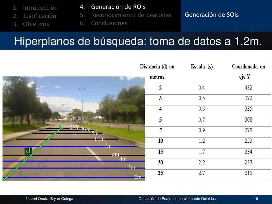
Task: Click the Escala (s) column header
Action: point(202,67)
